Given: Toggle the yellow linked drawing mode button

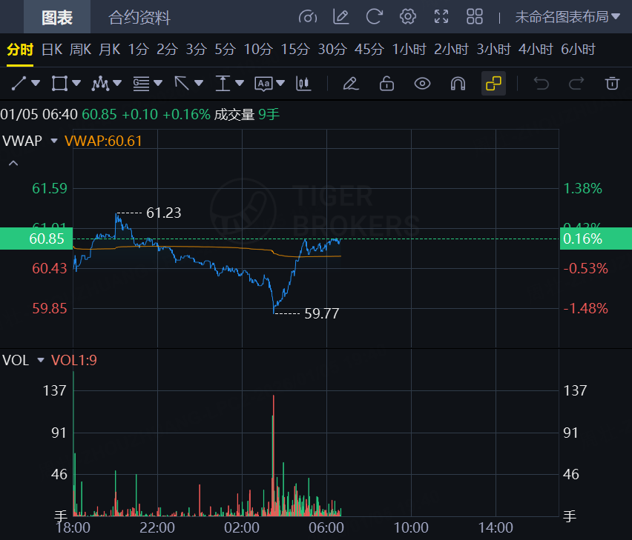Looking at the screenshot, I should coord(494,84).
